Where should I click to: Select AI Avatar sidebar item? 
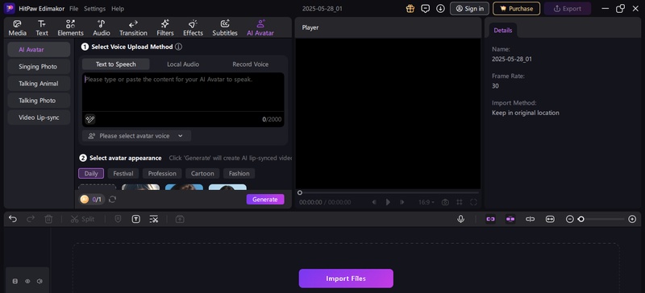[38, 50]
